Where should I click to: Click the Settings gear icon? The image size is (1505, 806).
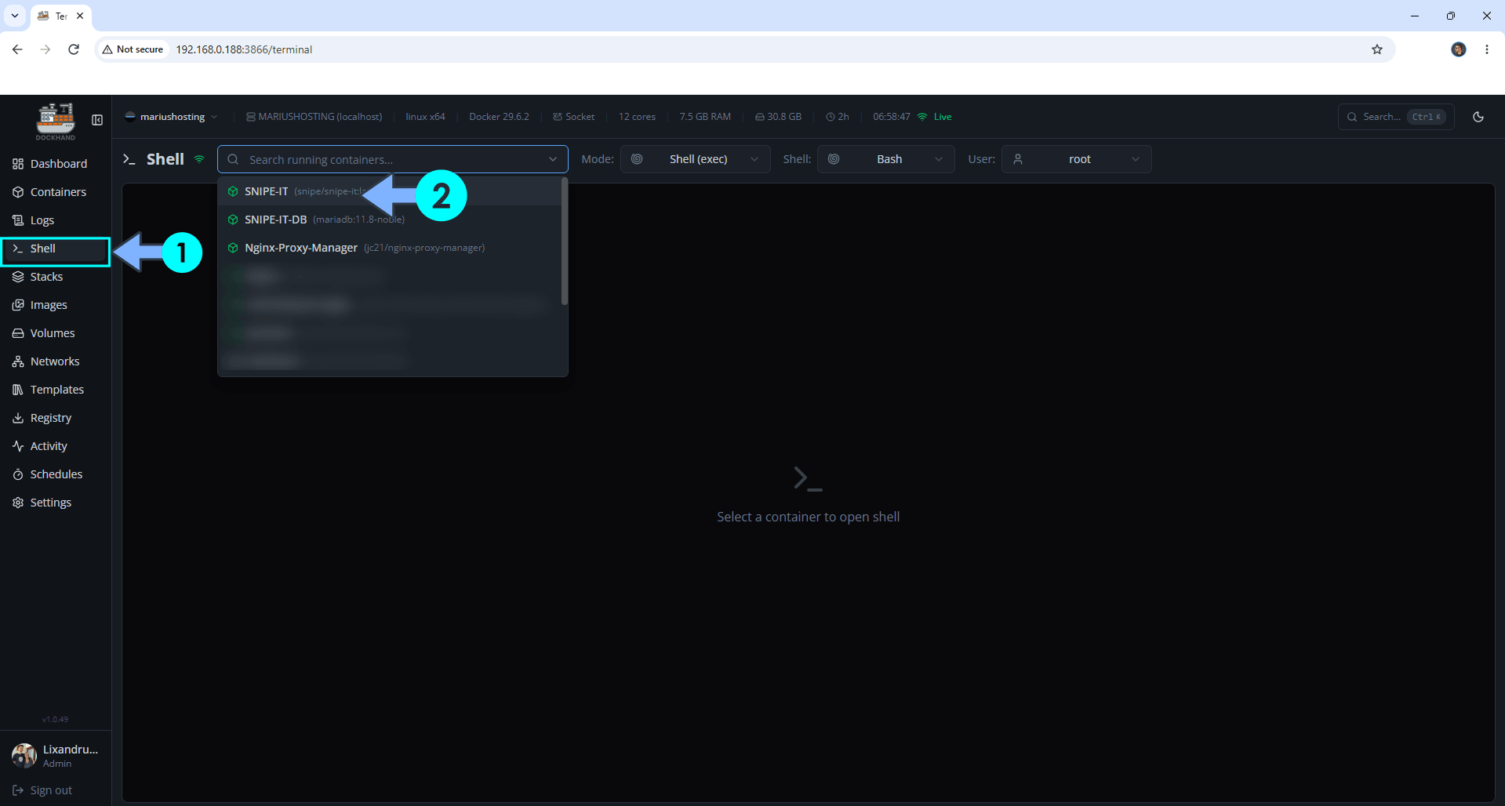pos(18,503)
